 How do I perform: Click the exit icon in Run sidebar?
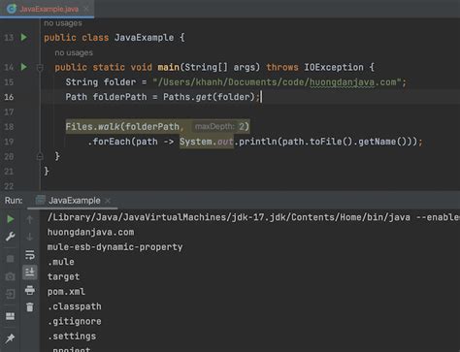point(10,294)
